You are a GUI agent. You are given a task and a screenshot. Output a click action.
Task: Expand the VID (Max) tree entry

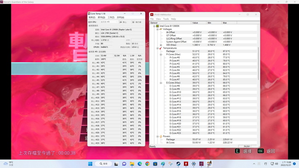click(x=161, y=45)
